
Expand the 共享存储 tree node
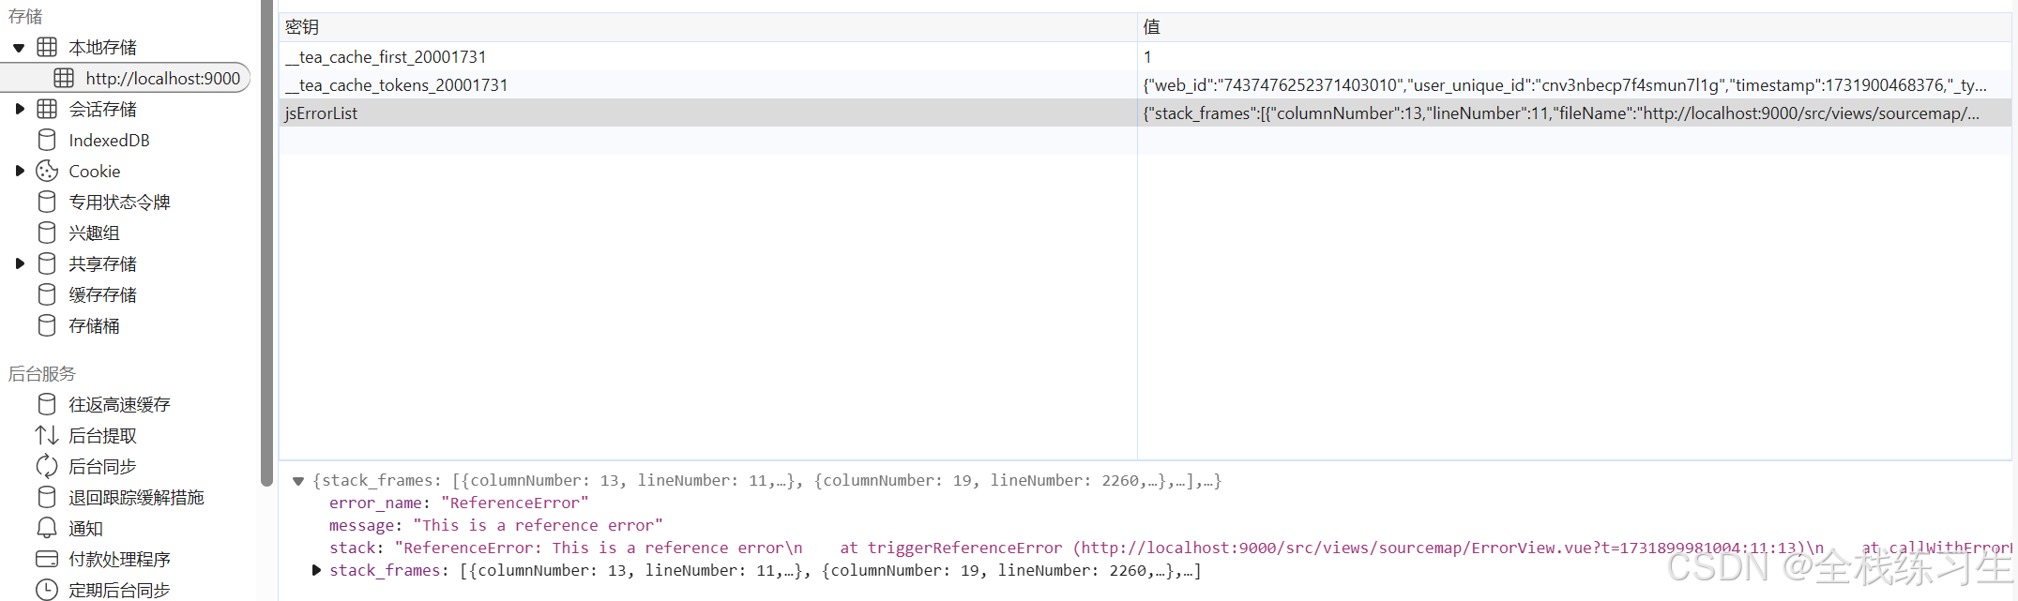tap(19, 263)
